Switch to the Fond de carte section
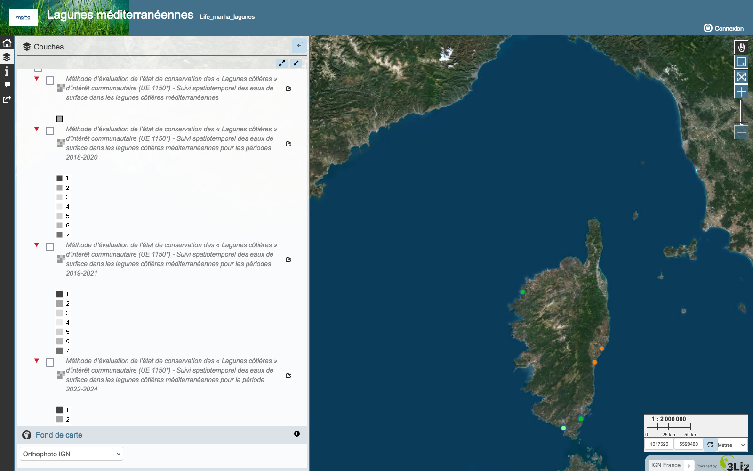This screenshot has height=471, width=753. (59, 435)
